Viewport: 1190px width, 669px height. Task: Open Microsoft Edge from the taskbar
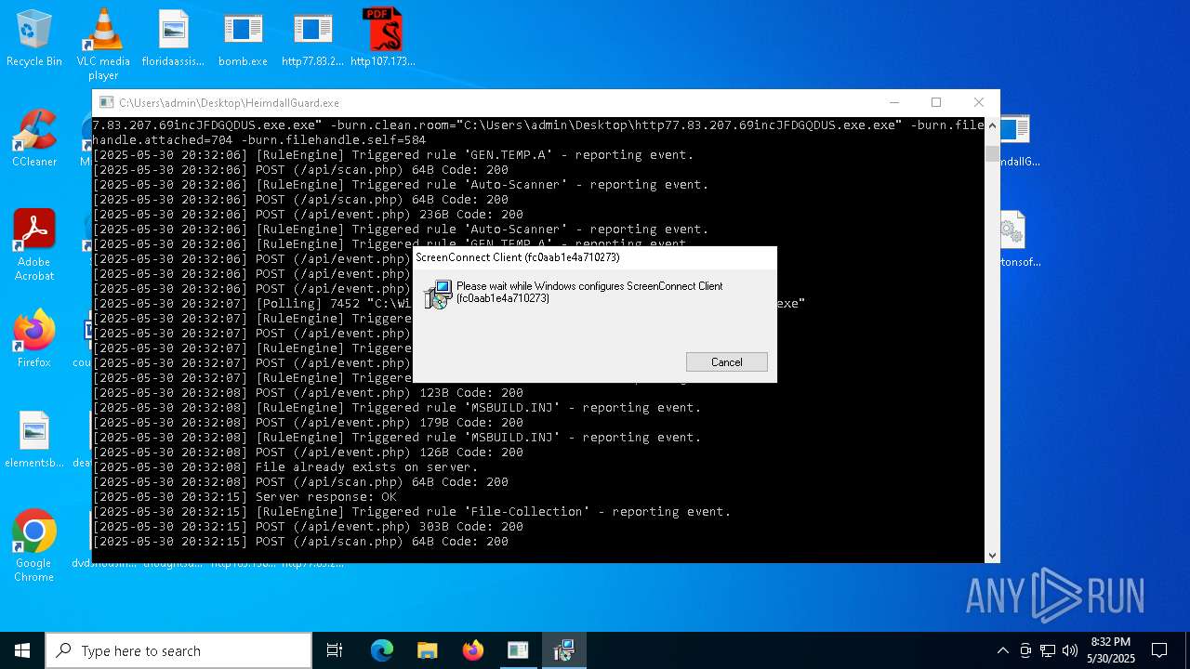(x=382, y=650)
